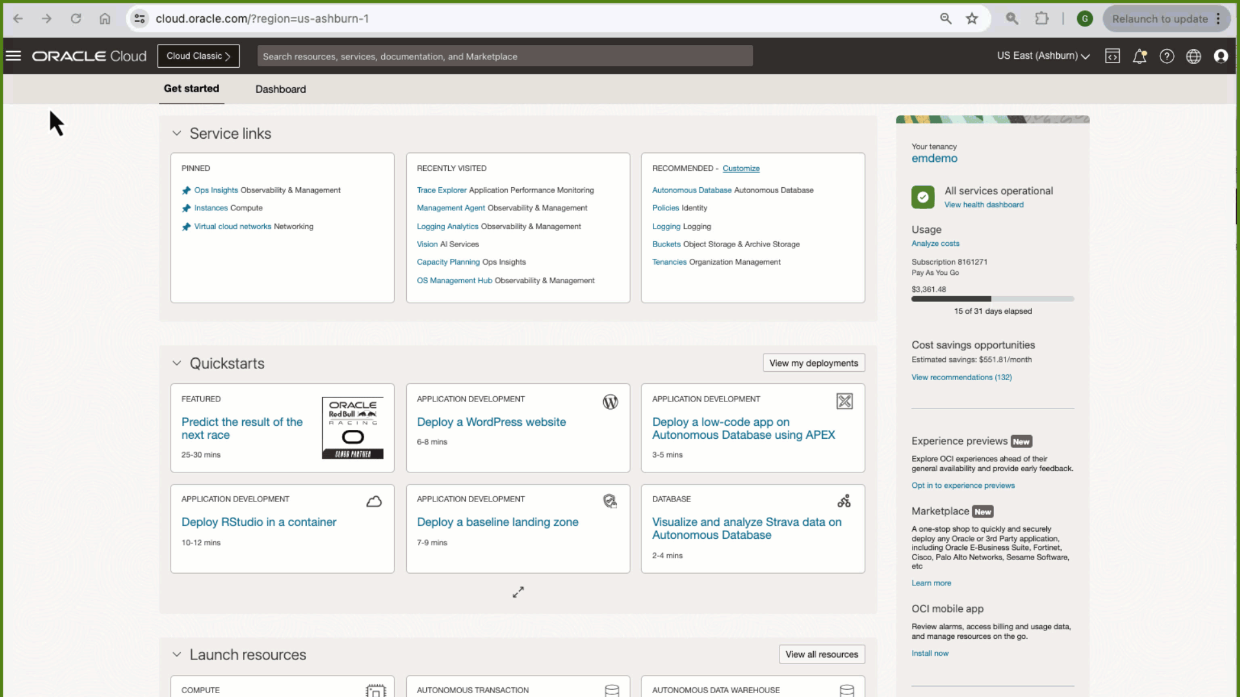Screen dimensions: 1240x697
Task: Open the notifications bell icon
Action: (1139, 56)
